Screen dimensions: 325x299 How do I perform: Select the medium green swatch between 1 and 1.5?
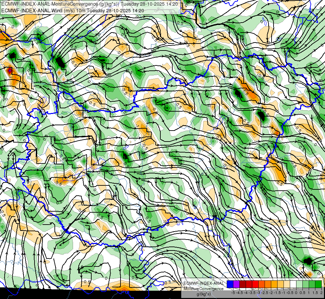click(312, 284)
